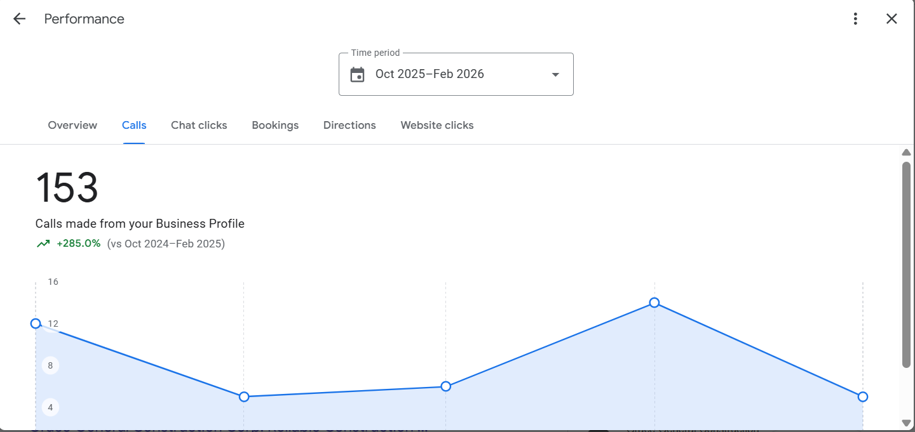Go to the Bookings tab
Screen dimensions: 915x432
click(x=275, y=126)
